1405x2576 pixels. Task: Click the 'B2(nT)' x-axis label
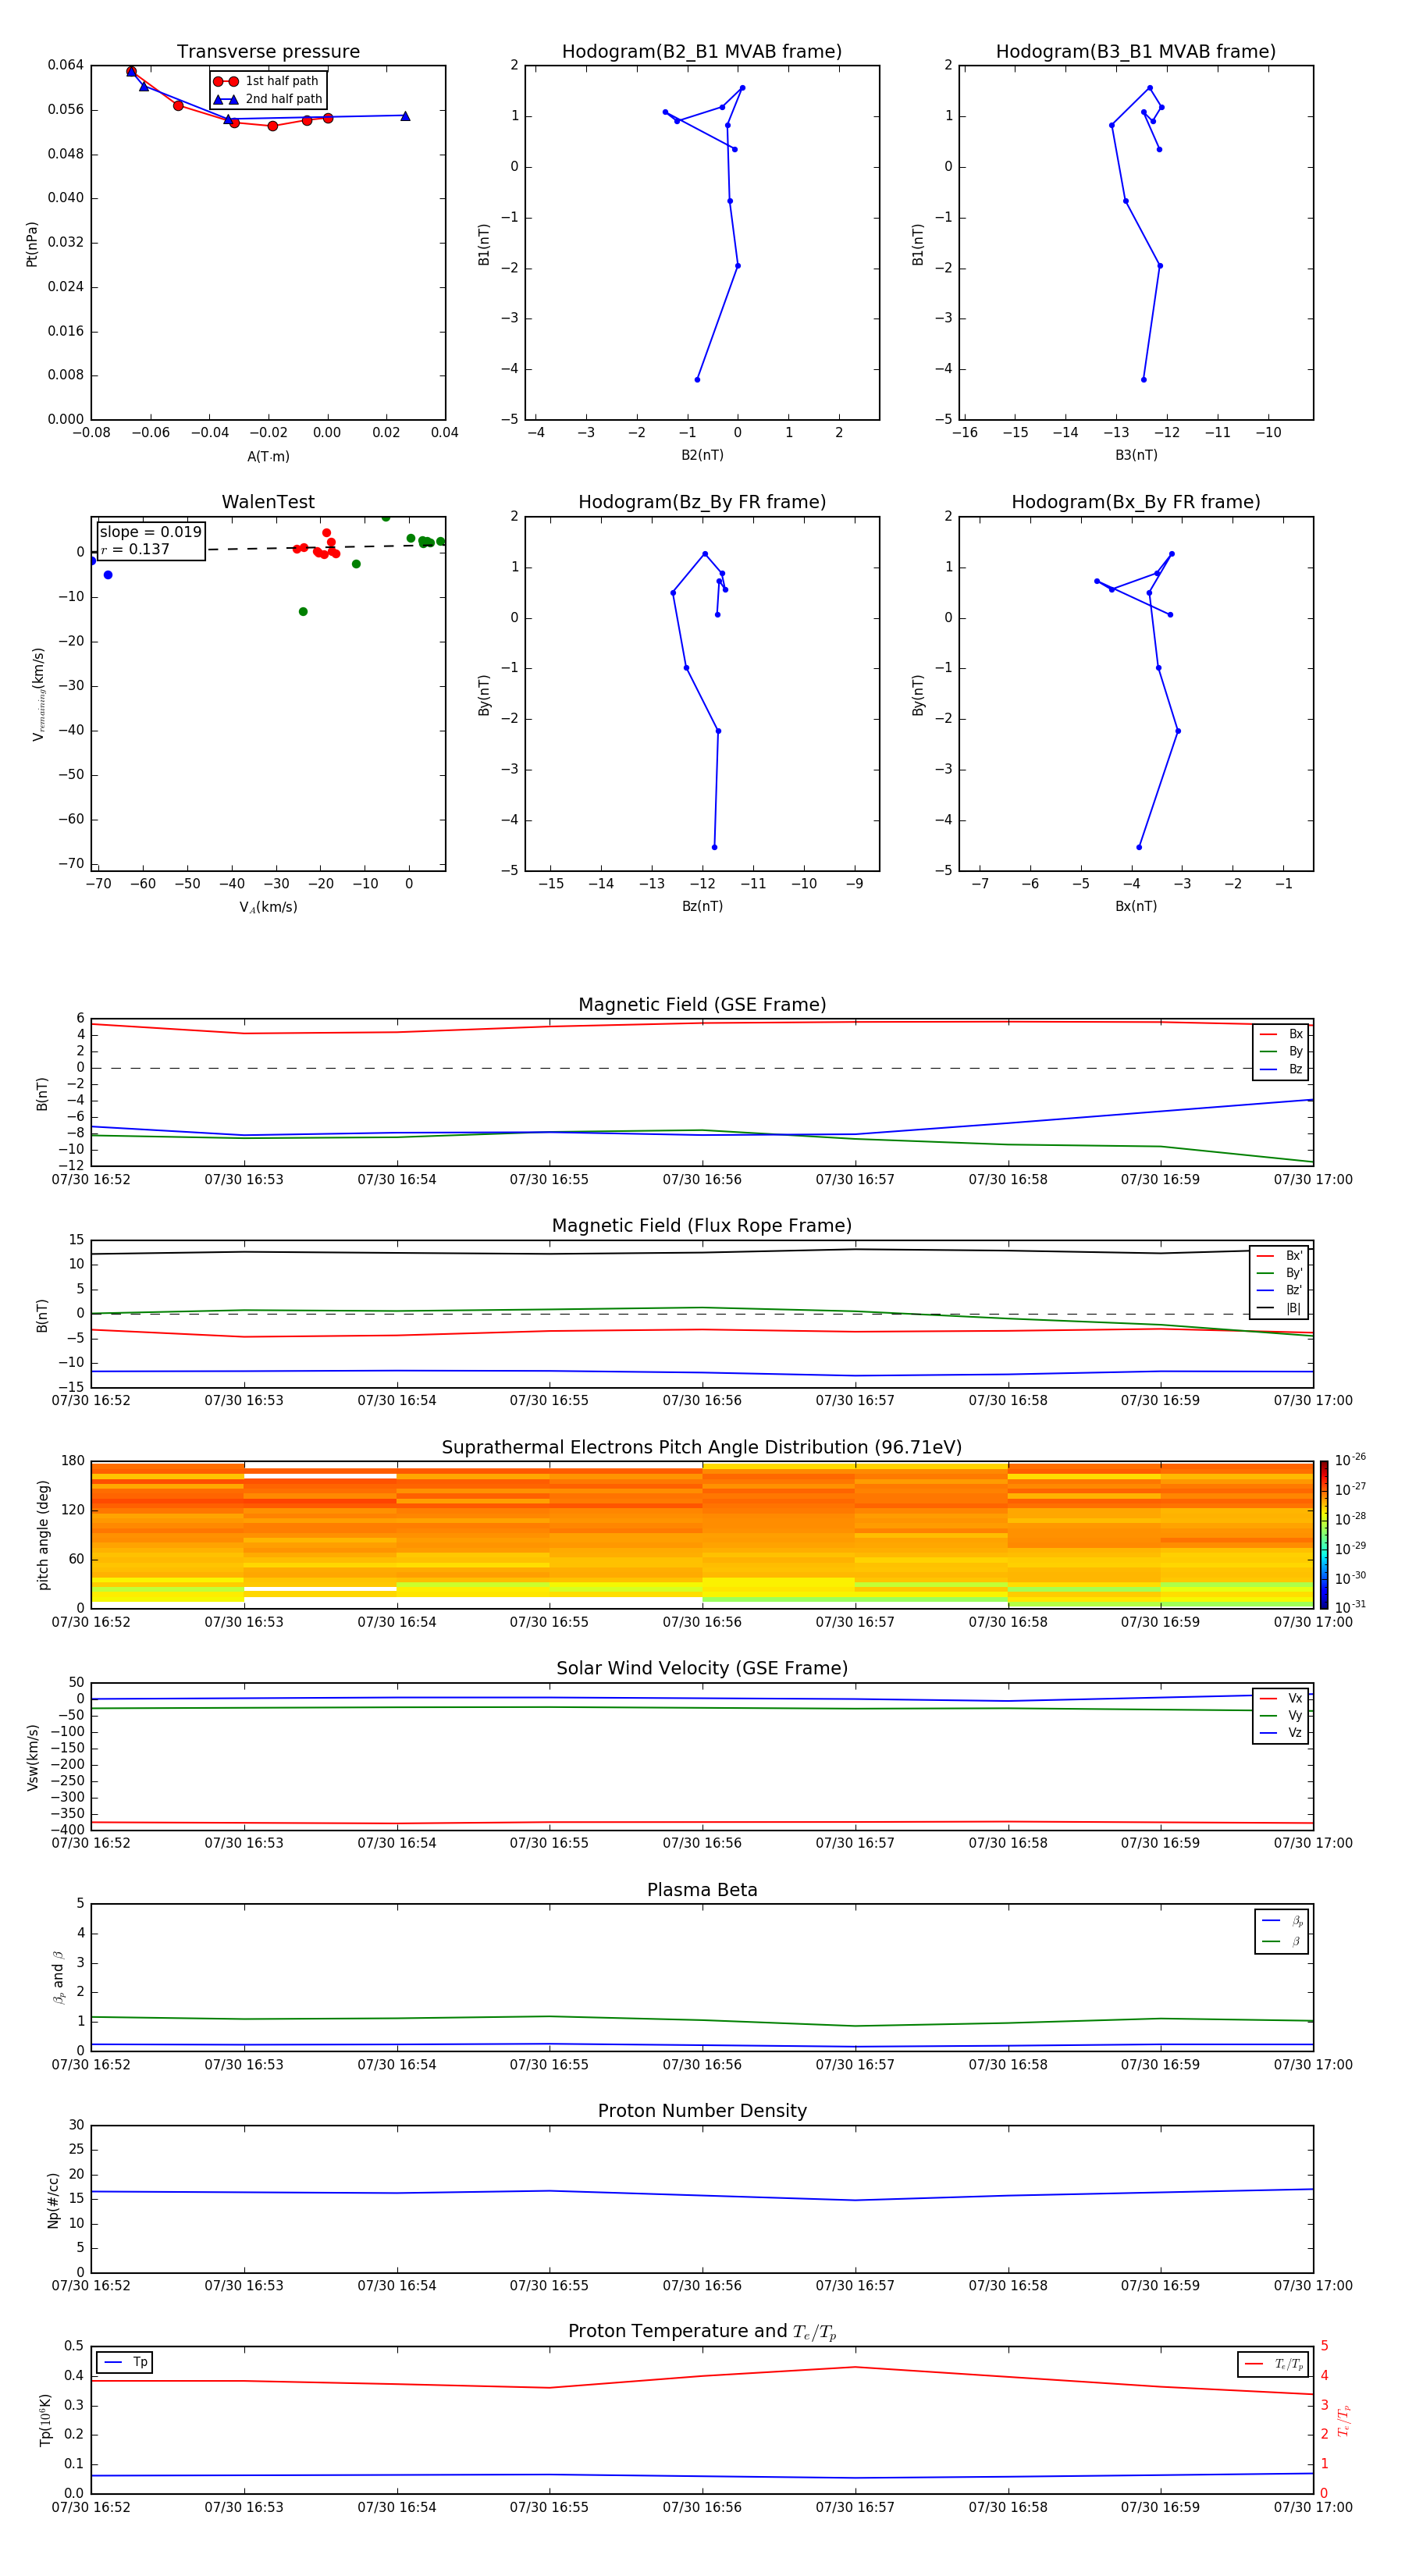point(702,455)
